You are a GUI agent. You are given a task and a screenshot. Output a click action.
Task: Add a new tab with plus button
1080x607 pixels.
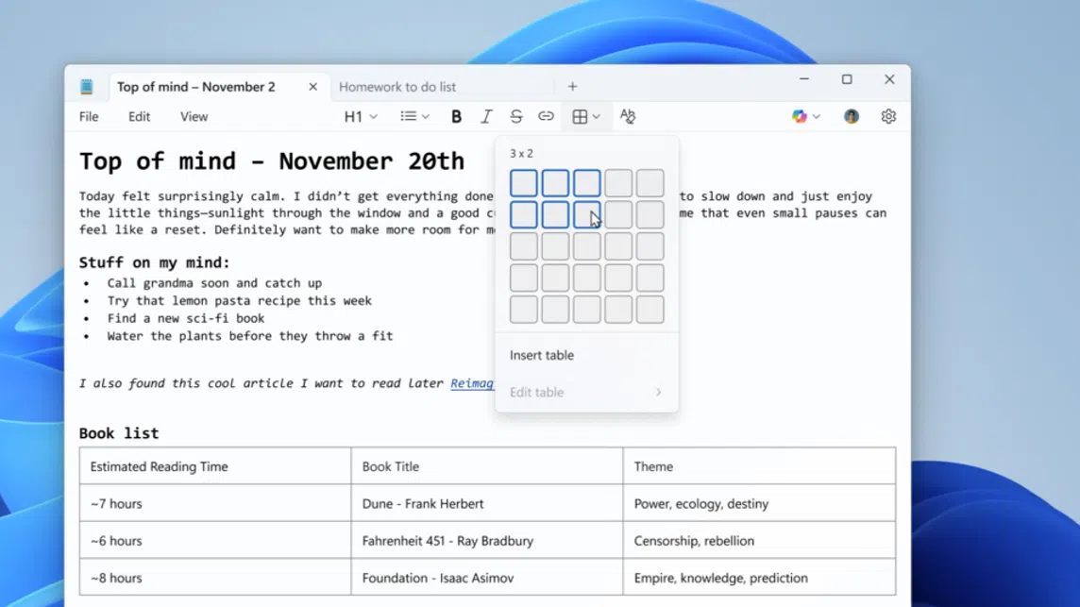(572, 87)
